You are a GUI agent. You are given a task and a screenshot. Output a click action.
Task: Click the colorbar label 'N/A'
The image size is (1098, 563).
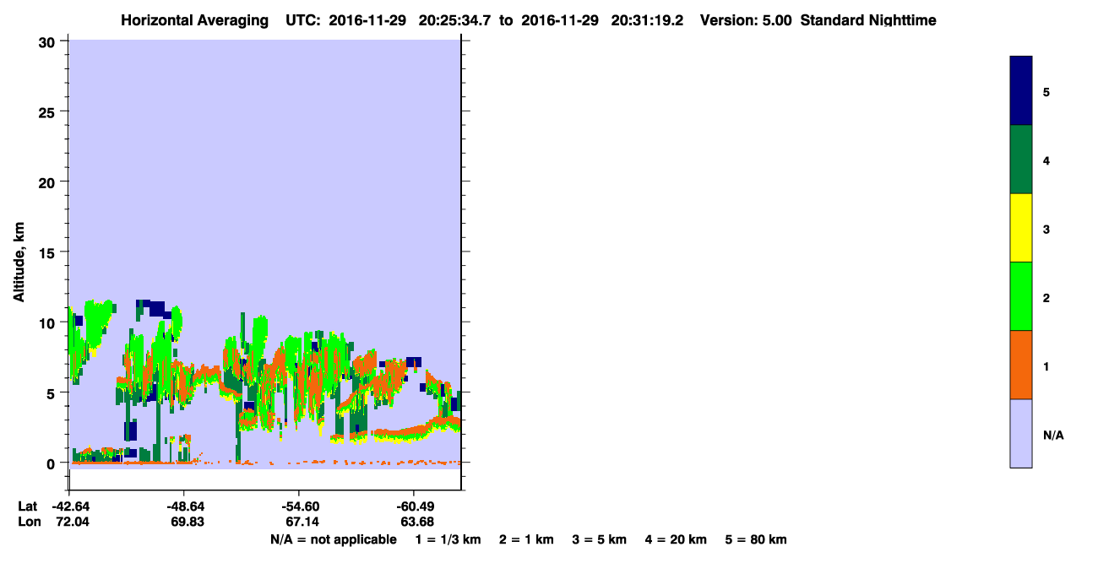point(1053,436)
